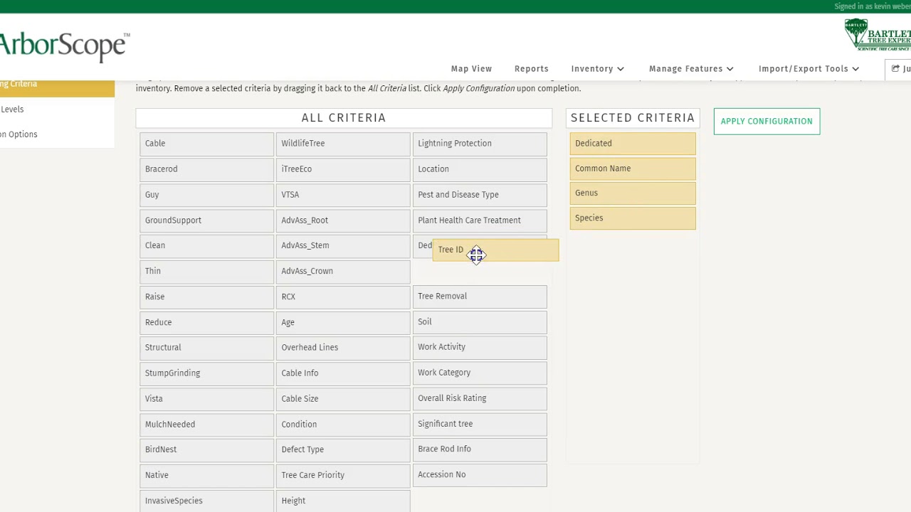Click the Apply Configuration button
This screenshot has width=911, height=512.
click(767, 121)
